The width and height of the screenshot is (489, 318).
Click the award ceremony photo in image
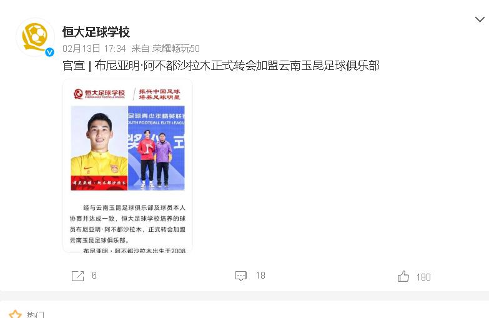[x=156, y=148]
